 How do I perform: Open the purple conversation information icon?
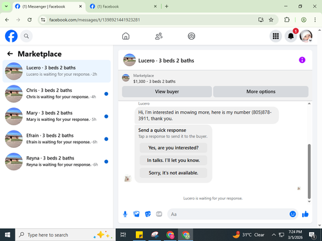[302, 60]
